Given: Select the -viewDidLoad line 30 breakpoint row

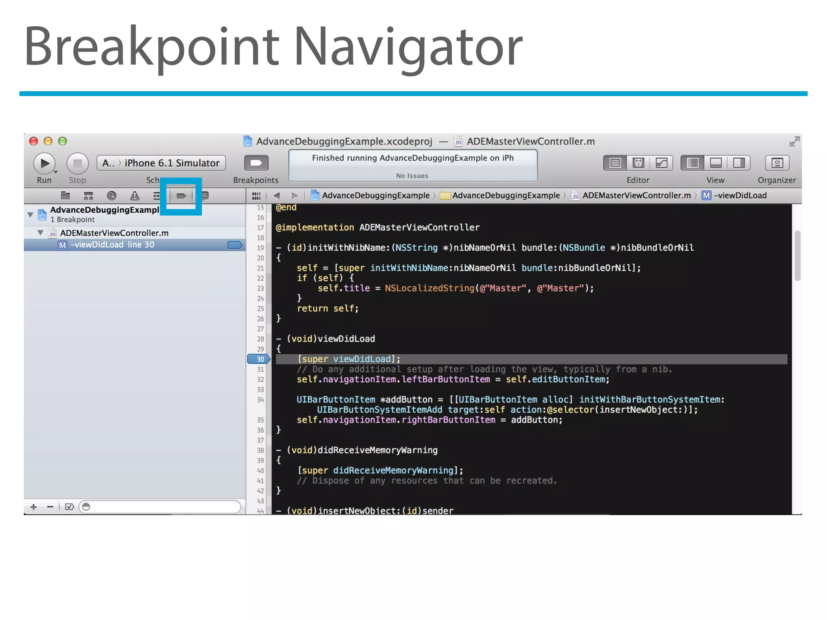Looking at the screenshot, I should (135, 245).
